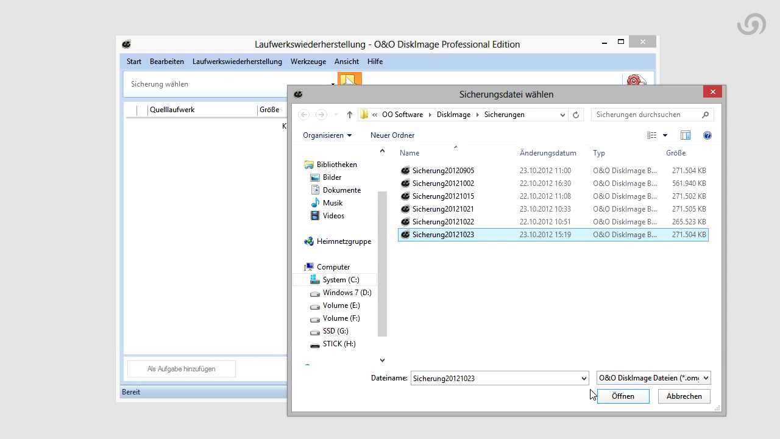Open the Dateiname combo box dropdown

pos(584,378)
